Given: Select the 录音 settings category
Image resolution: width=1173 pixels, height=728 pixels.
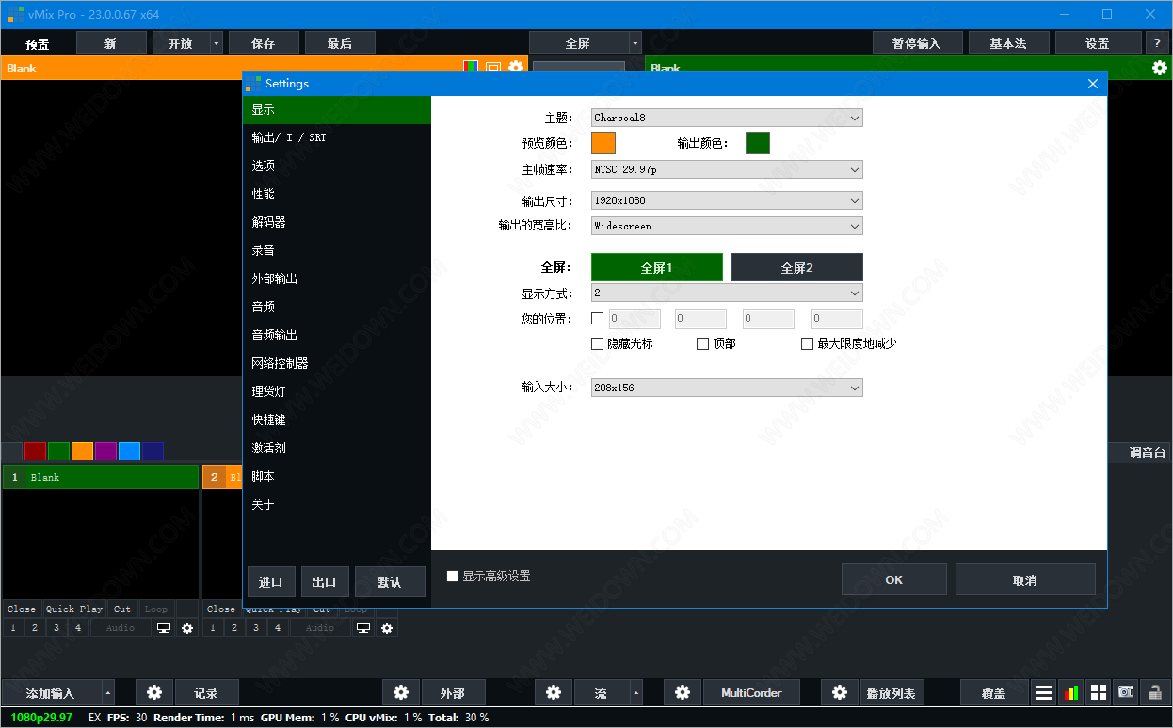Looking at the screenshot, I should 336,250.
